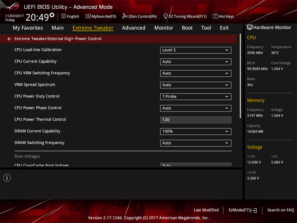
Task: Select Extreme Tweaker tab
Action: point(93,28)
